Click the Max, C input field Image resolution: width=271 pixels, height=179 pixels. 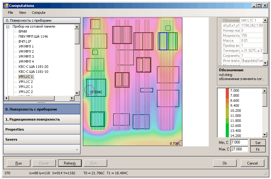click(239, 149)
